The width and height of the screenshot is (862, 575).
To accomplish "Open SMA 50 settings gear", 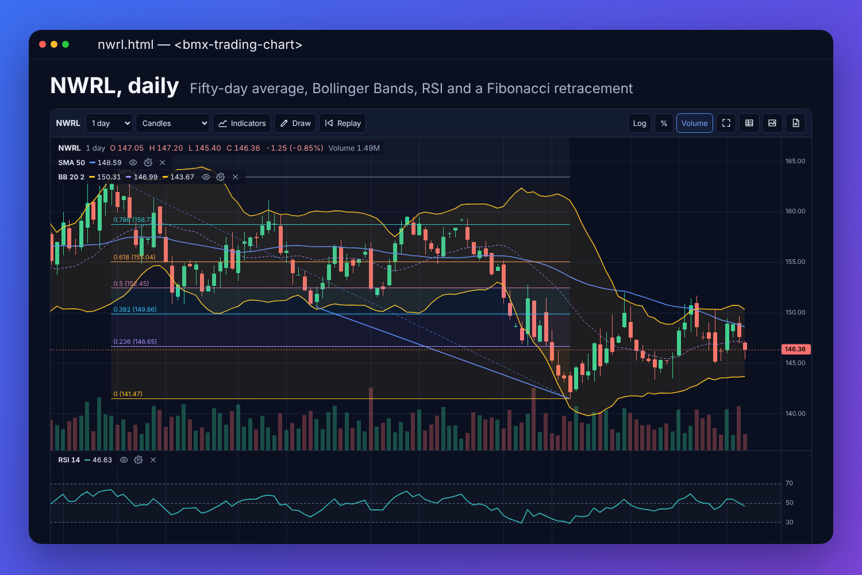I will tap(148, 163).
